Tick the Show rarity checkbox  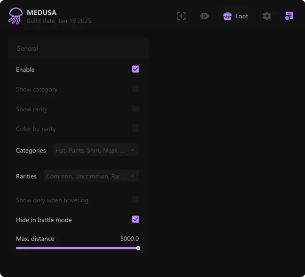pos(135,109)
